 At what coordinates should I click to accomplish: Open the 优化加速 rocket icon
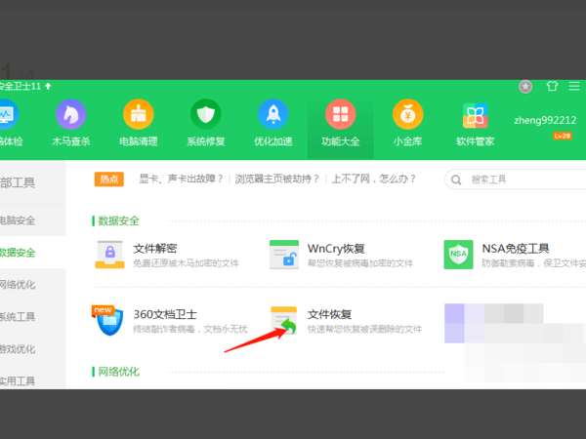click(x=273, y=115)
